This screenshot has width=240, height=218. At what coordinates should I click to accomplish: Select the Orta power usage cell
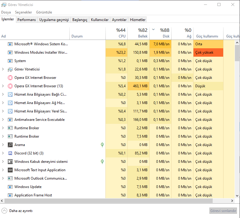click(208, 44)
